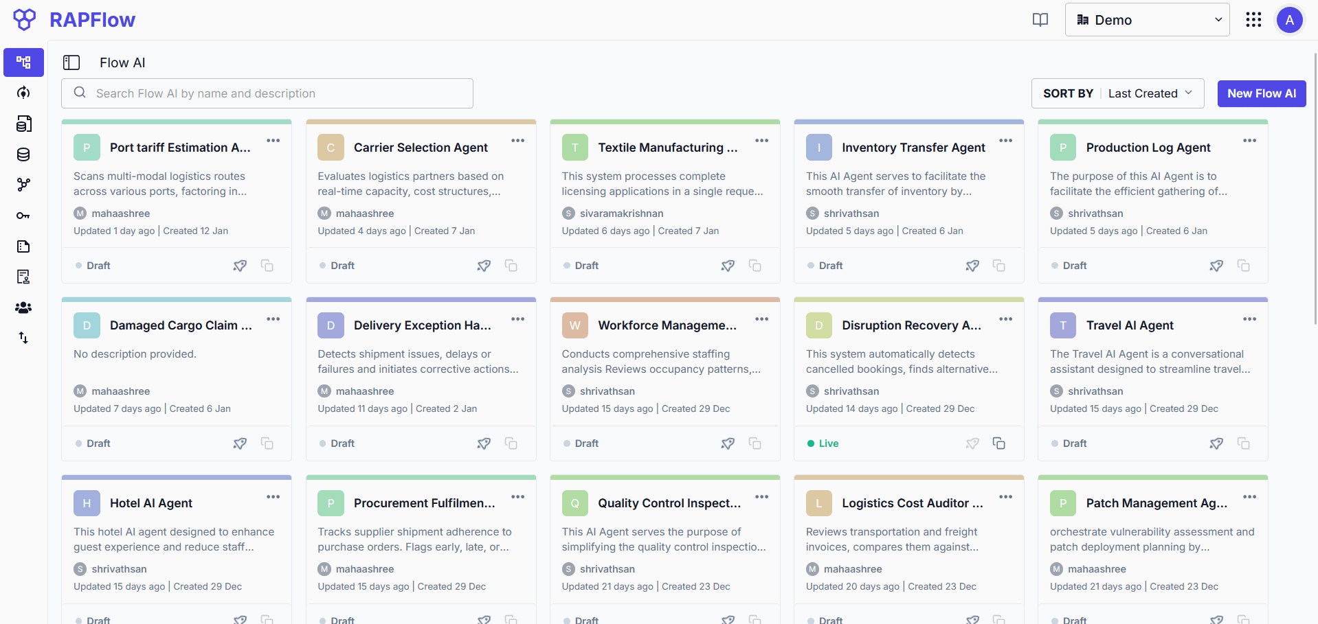
Task: Expand the Last Created sort dropdown
Action: [x=1150, y=93]
